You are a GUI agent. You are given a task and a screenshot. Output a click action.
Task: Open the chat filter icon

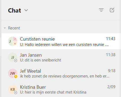tap(101, 10)
